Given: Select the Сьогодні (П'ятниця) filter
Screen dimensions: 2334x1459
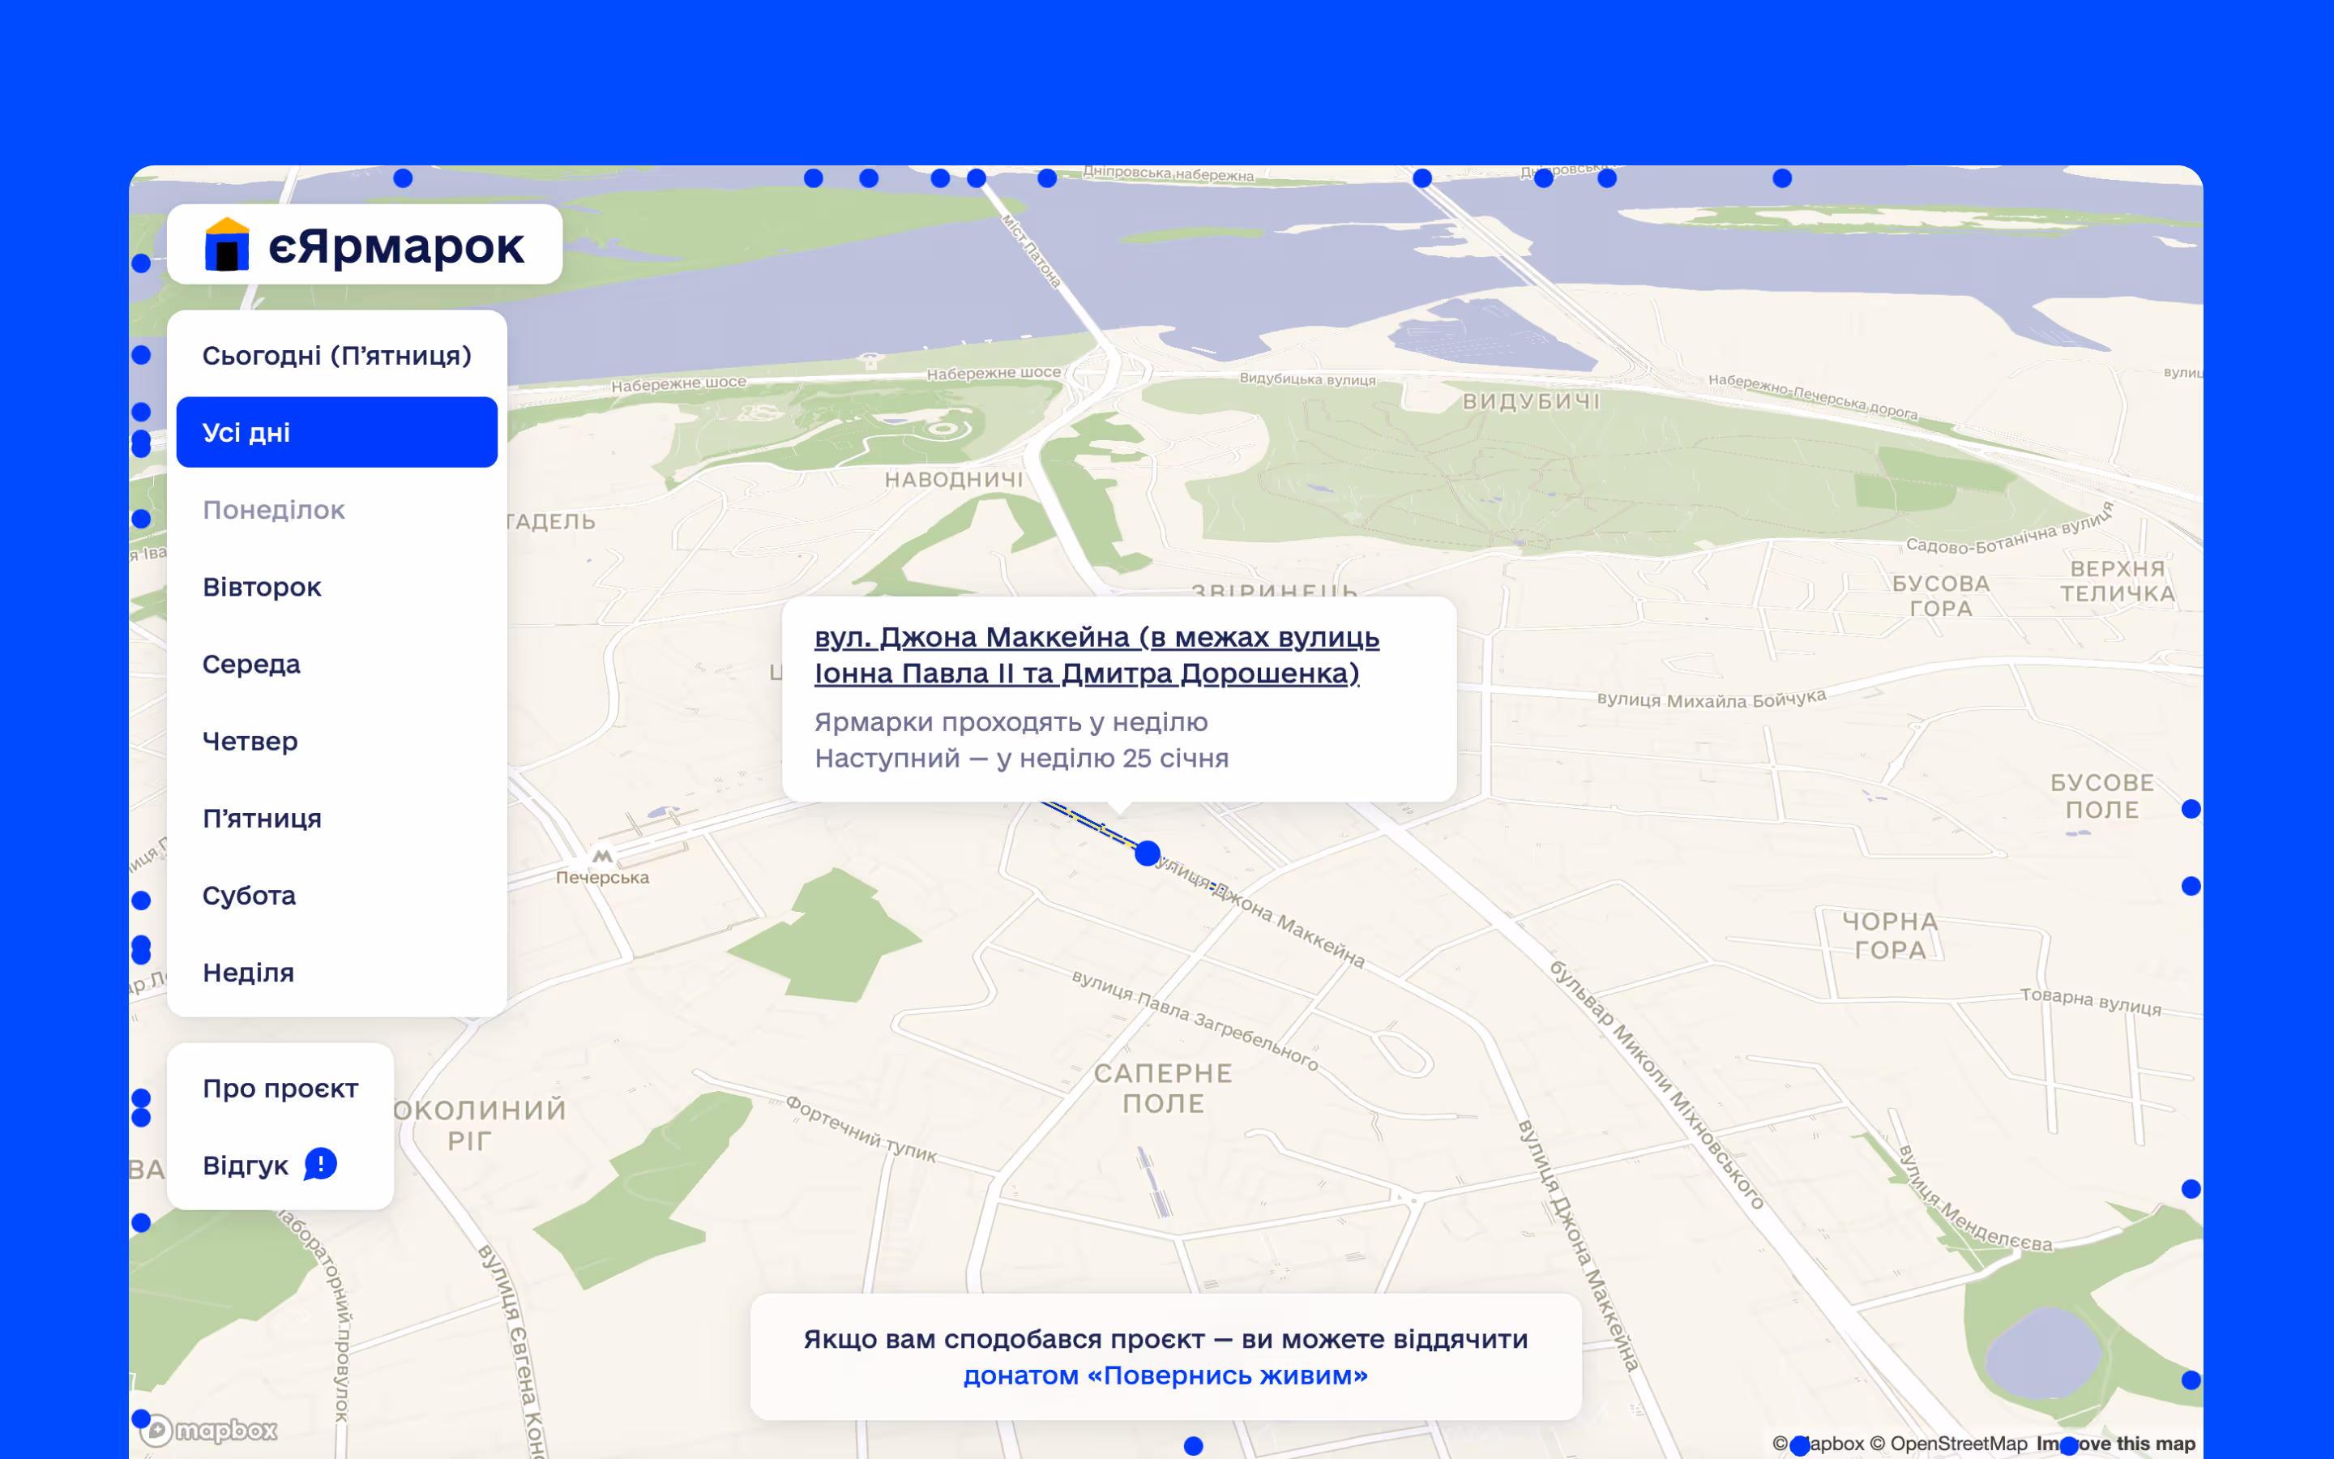Looking at the screenshot, I should click(336, 356).
